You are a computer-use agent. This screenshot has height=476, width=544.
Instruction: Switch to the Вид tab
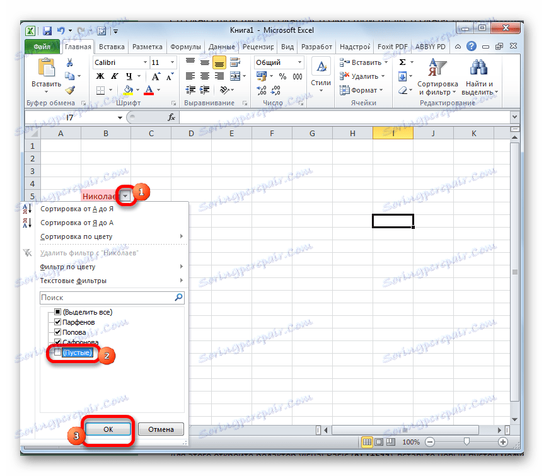pyautogui.click(x=287, y=47)
